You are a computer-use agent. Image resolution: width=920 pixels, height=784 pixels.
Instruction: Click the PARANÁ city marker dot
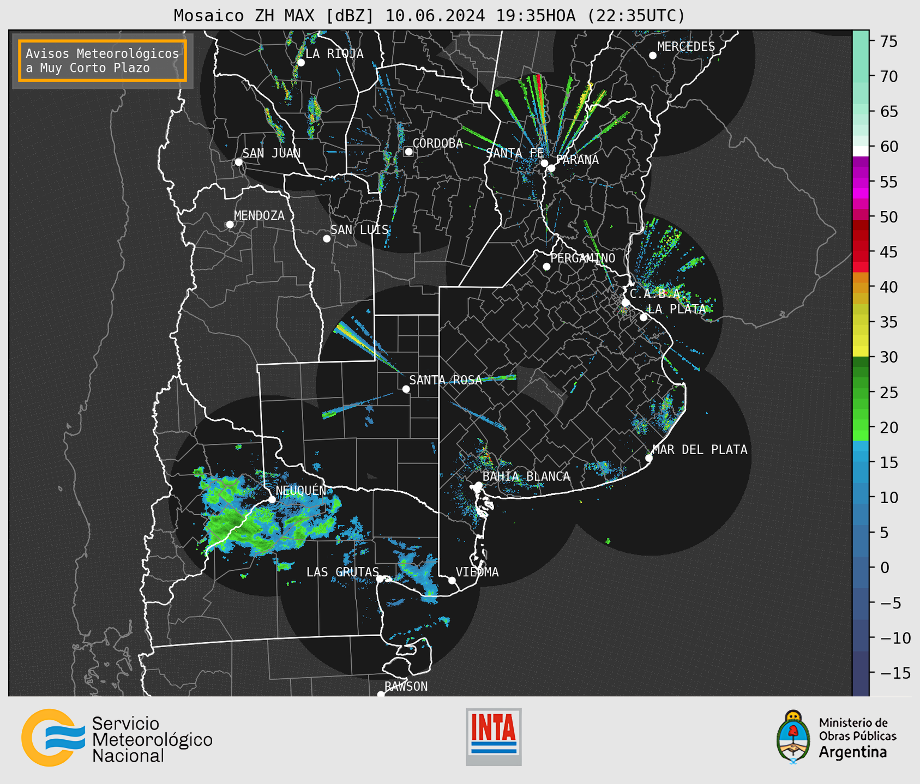point(551,168)
